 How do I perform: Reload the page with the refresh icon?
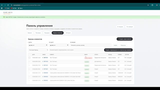pos(8,5)
